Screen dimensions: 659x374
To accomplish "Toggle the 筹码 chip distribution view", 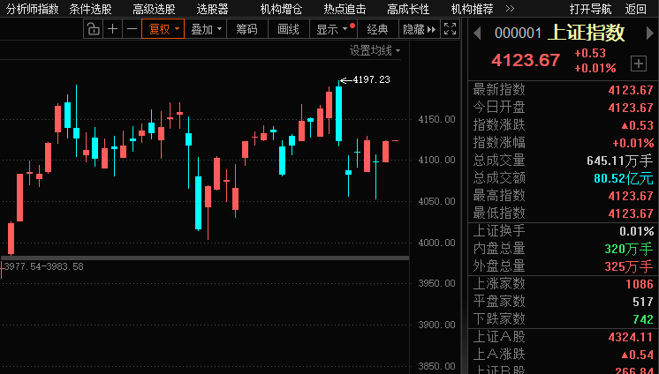I will pos(246,29).
